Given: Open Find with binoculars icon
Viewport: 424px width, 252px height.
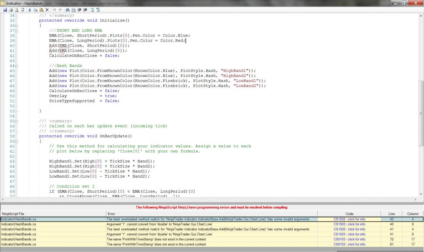Looking at the screenshot, I should pyautogui.click(x=68, y=10).
